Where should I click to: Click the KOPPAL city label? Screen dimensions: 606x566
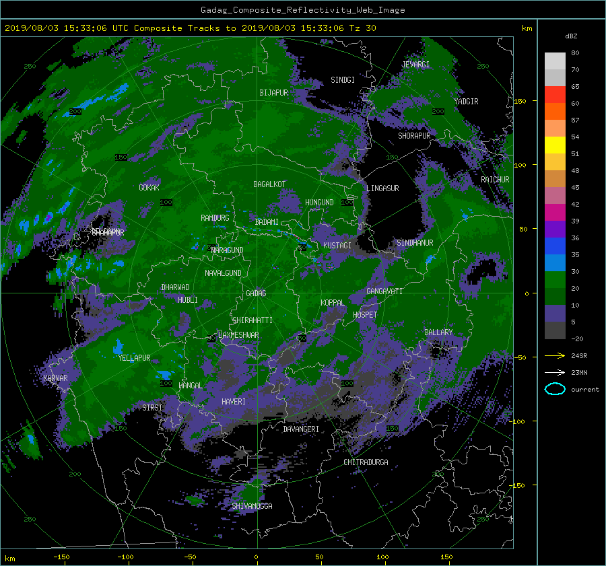coord(333,302)
